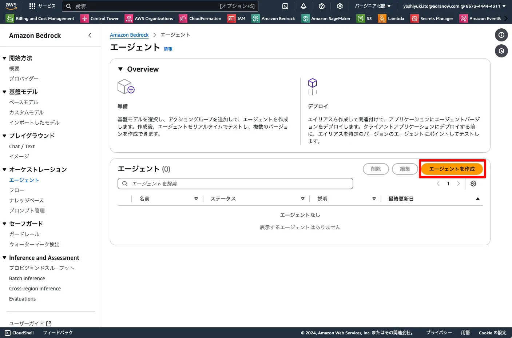Open the account menu dropdown
Viewport: 512px width, 338px height.
(455, 6)
